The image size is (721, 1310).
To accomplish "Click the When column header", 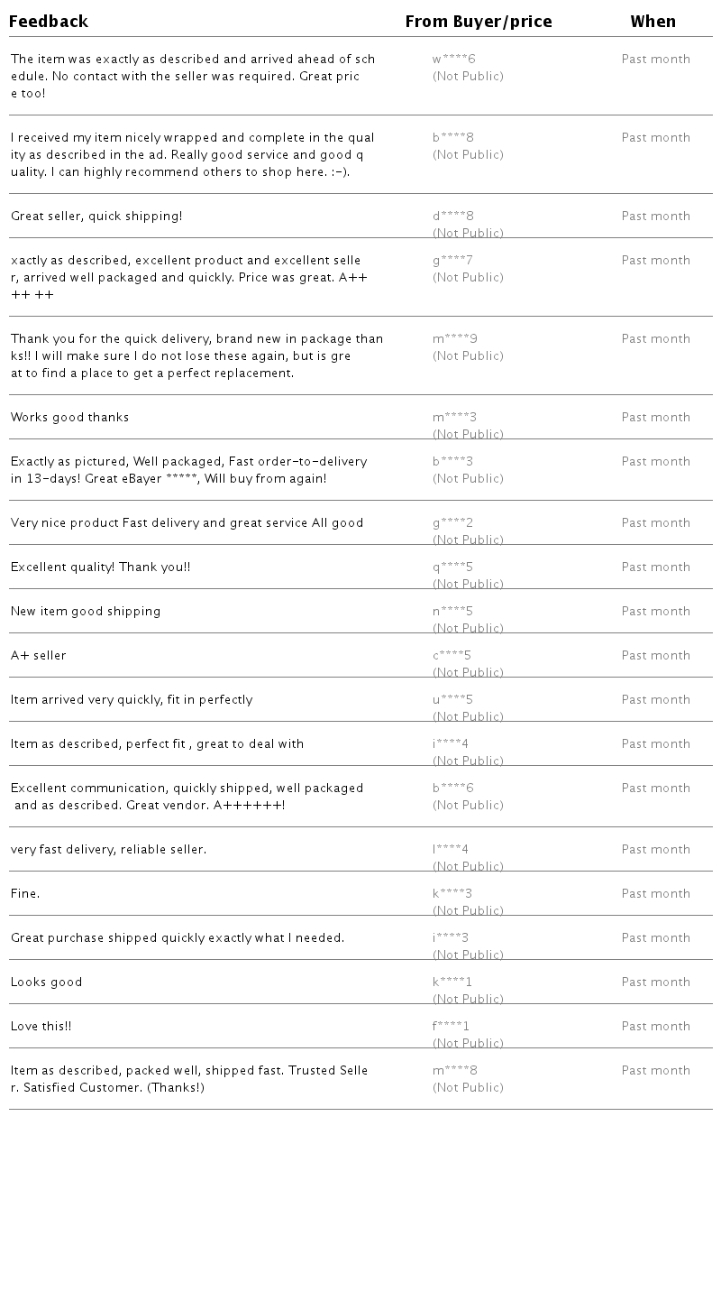I will click(653, 22).
